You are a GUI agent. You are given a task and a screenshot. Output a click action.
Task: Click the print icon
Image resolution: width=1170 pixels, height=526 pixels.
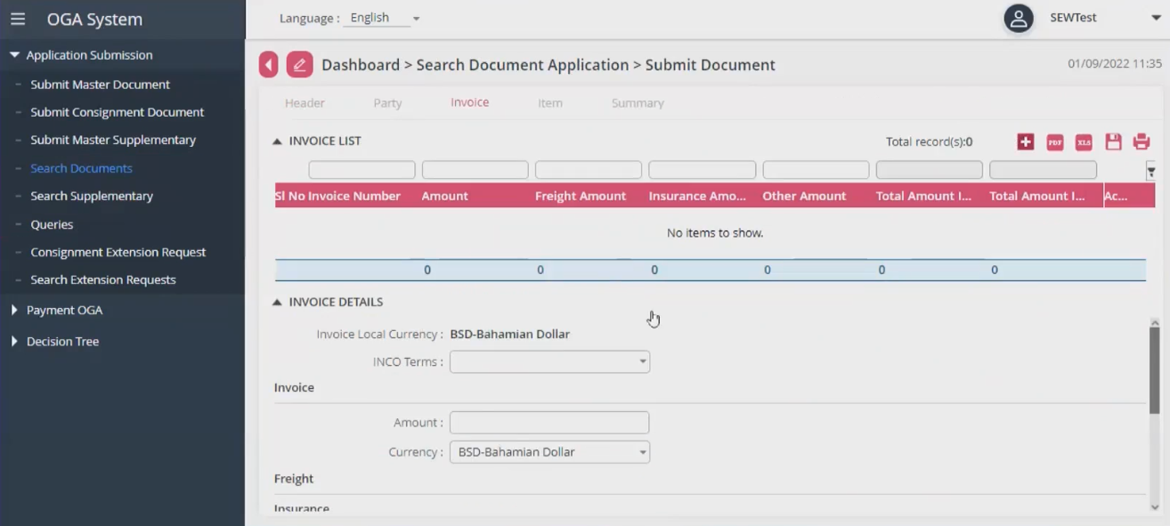1142,142
